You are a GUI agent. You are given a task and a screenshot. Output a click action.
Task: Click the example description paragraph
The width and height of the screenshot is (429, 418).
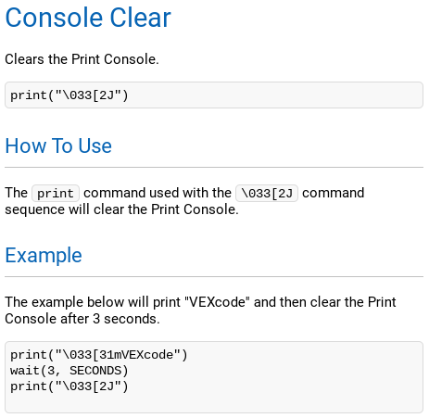point(200,310)
